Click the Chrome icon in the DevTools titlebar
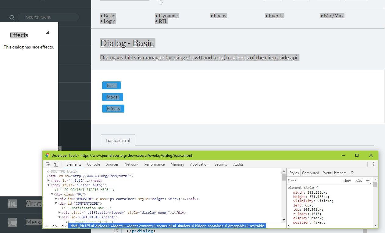Image resolution: width=385 pixels, height=233 pixels. [47, 155]
